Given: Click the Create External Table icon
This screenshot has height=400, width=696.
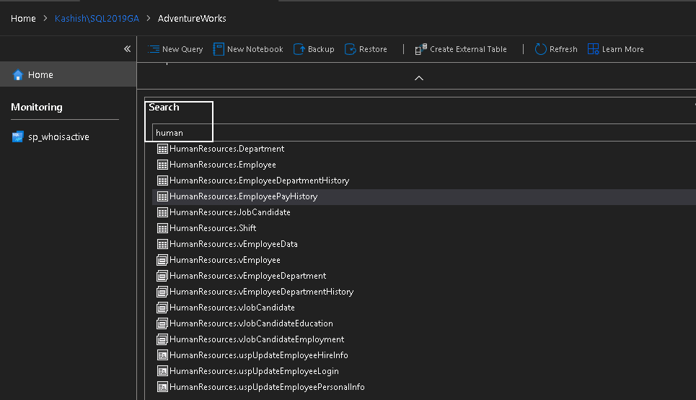Looking at the screenshot, I should point(421,49).
